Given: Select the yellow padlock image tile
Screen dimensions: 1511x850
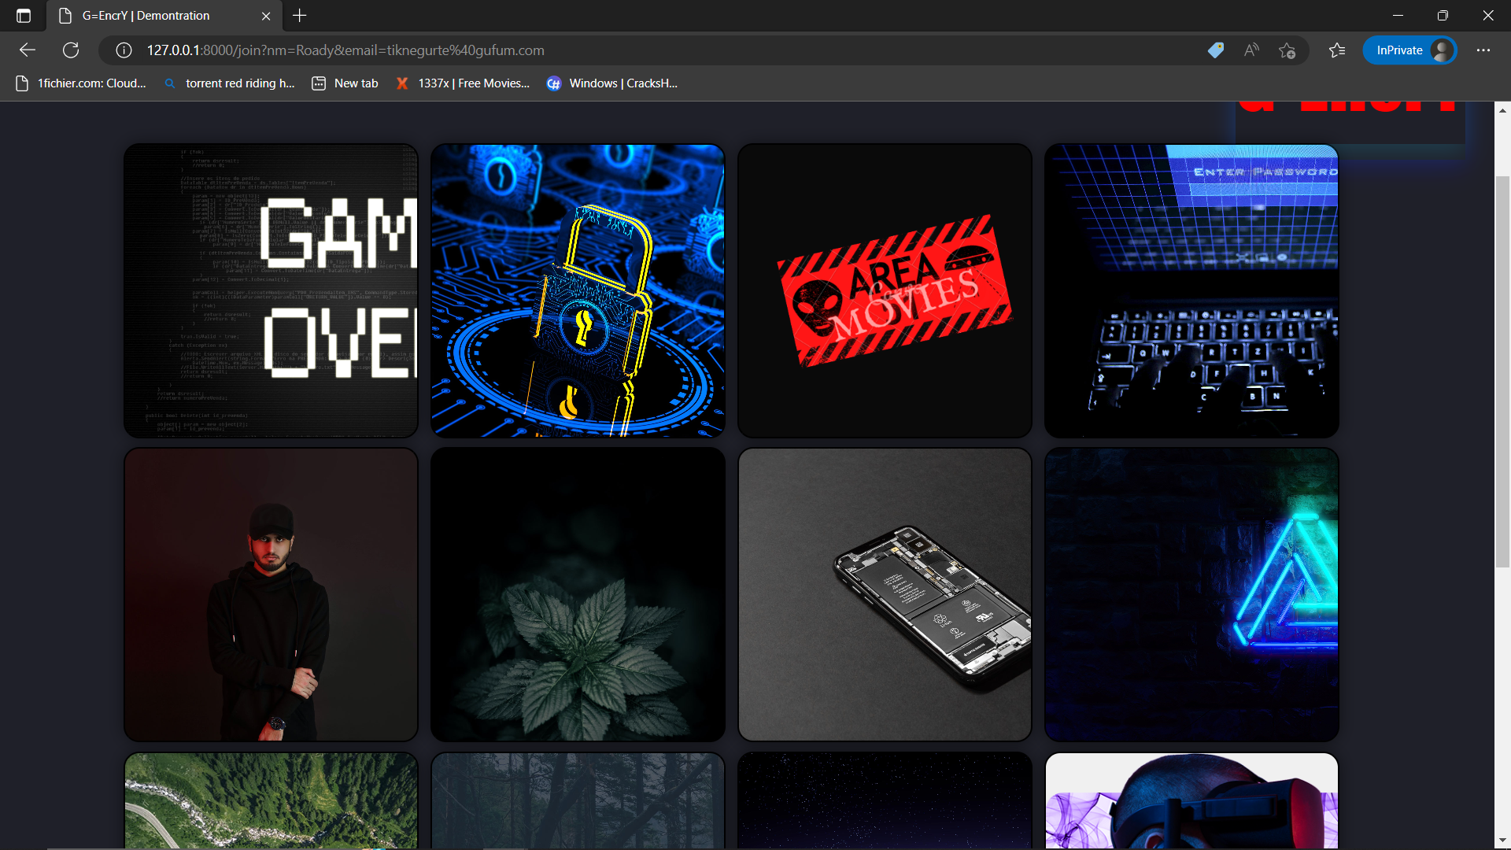Looking at the screenshot, I should (578, 290).
